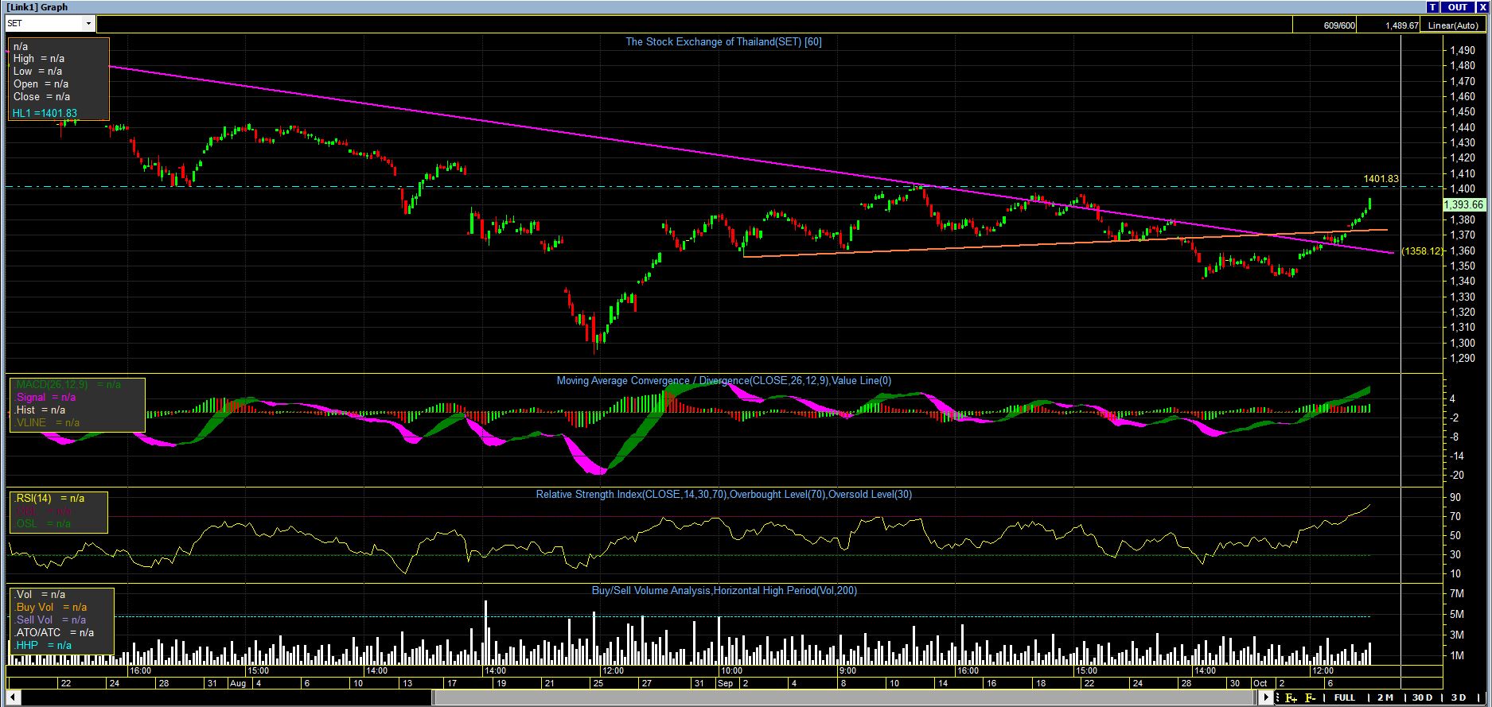Click the 'MACD(26,12,9)' legend entry
The image size is (1492, 707).
[x=68, y=385]
